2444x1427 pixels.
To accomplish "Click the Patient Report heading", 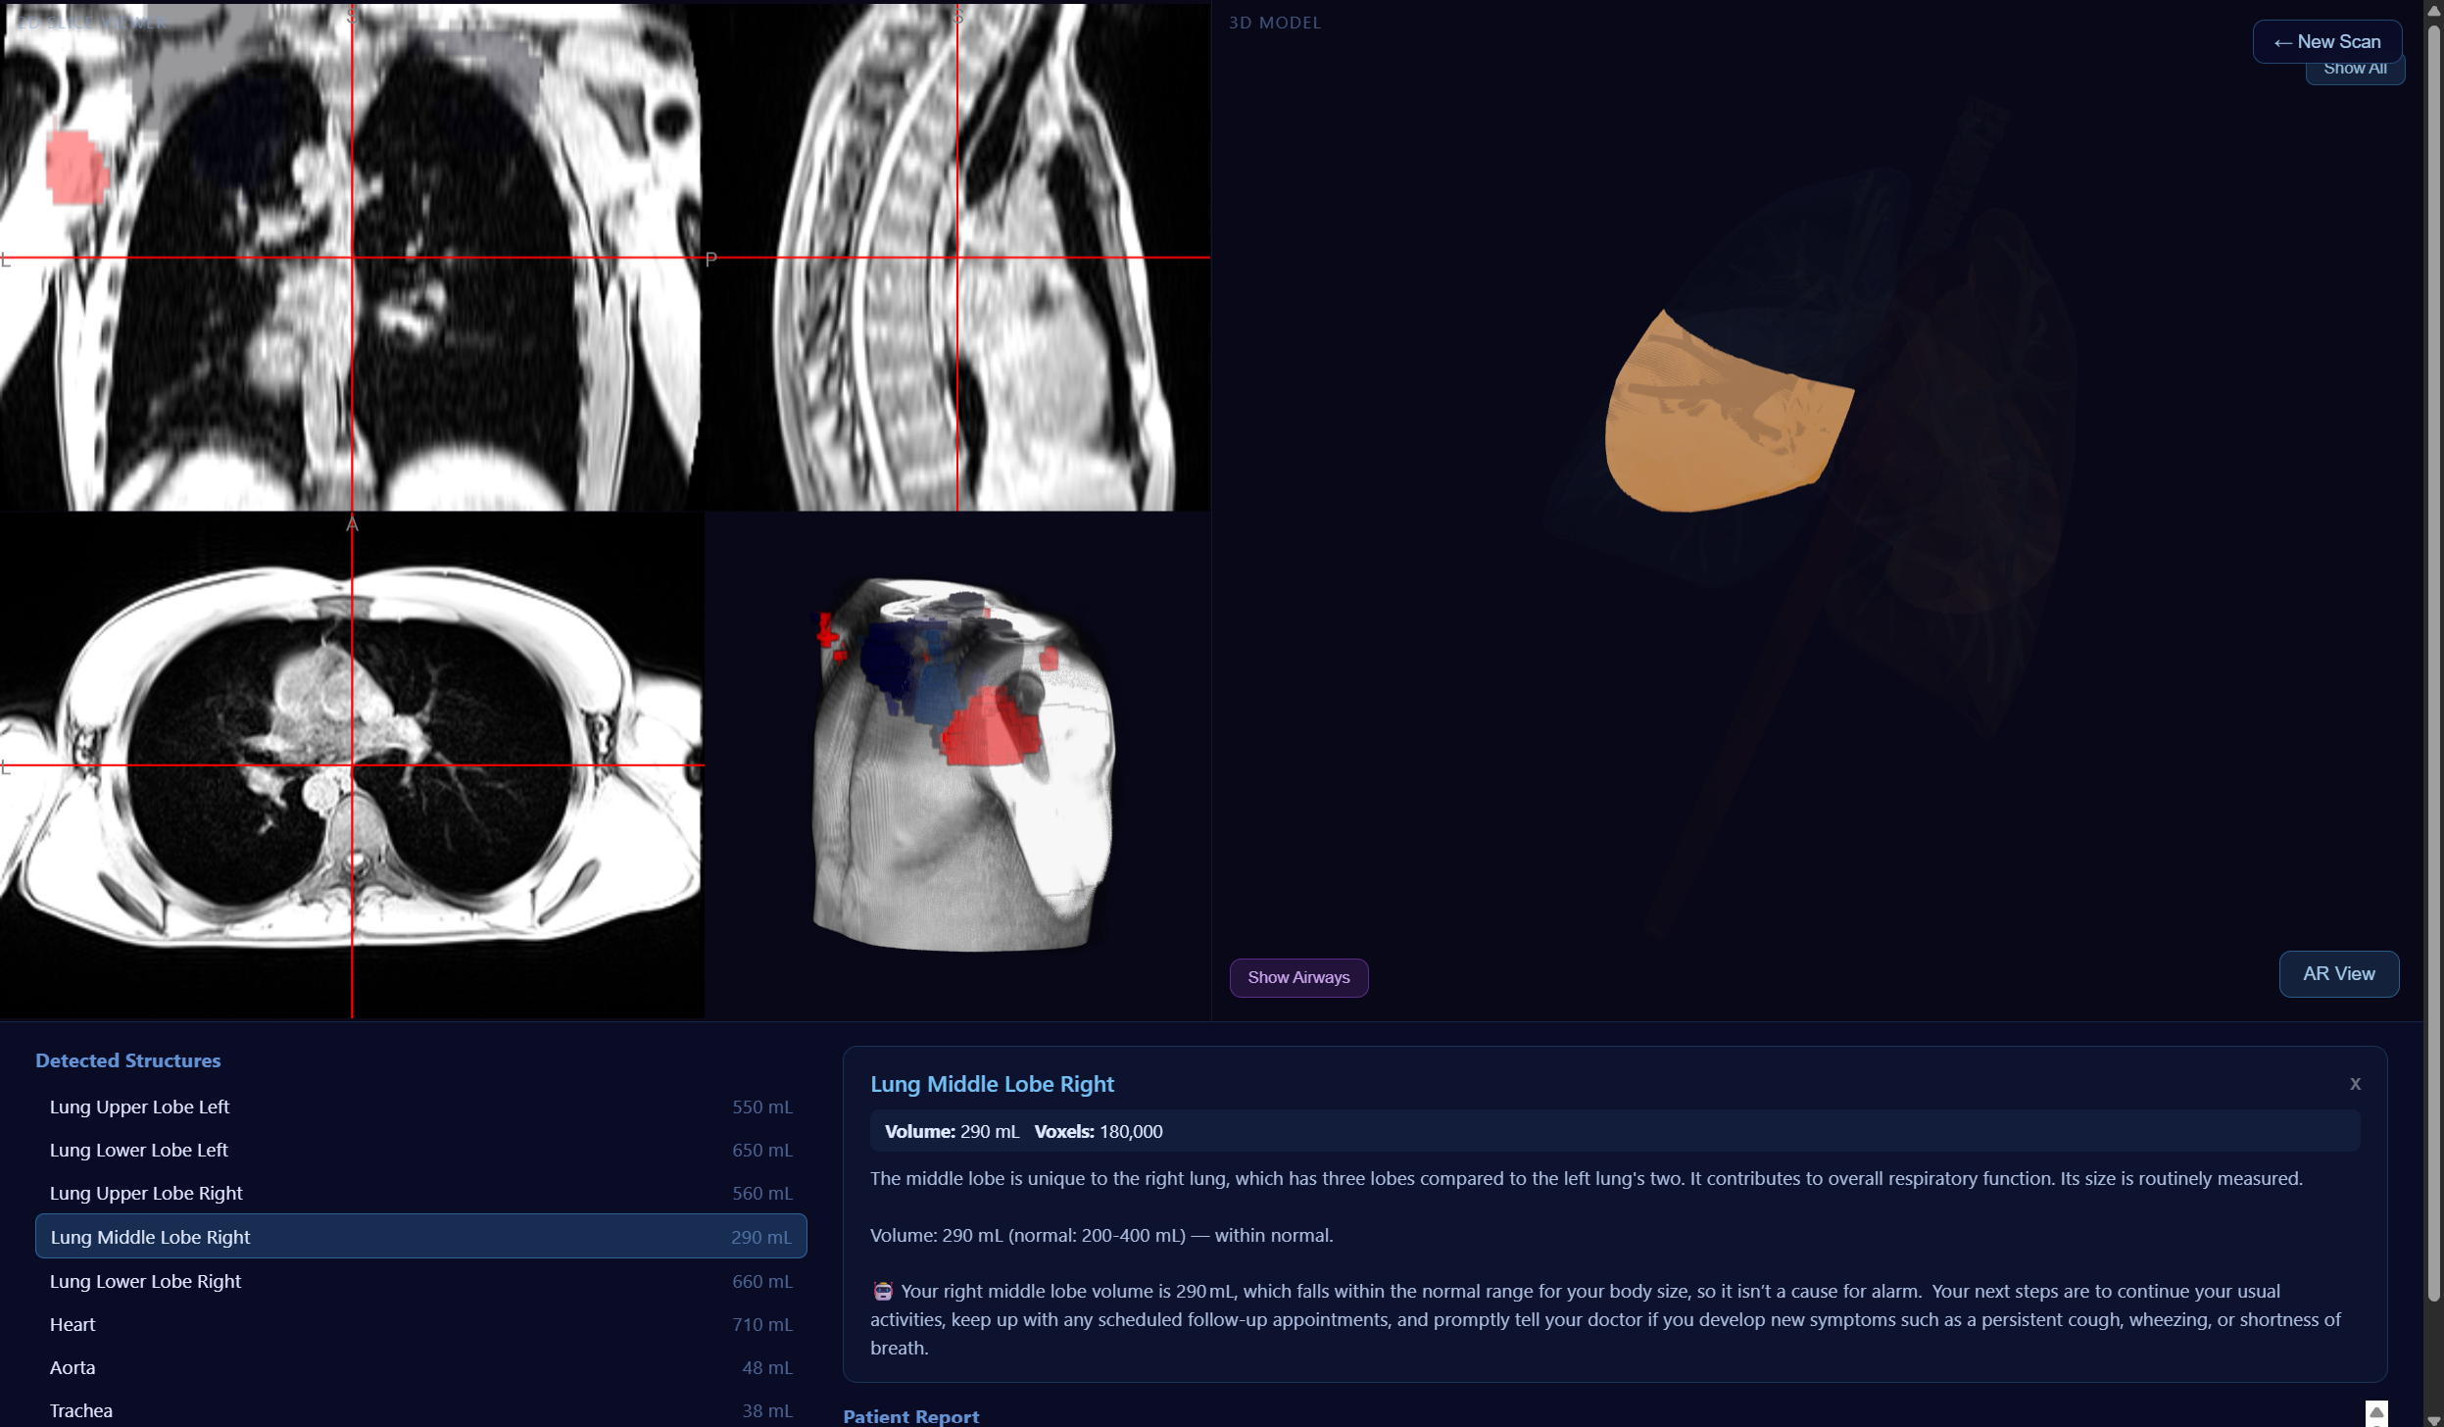I will click(x=910, y=1416).
